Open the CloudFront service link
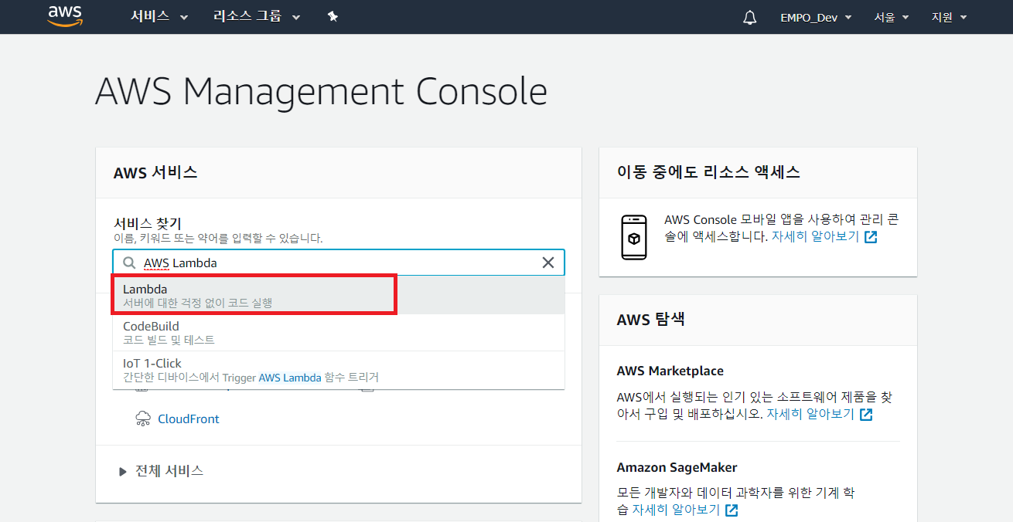The height and width of the screenshot is (522, 1013). (x=189, y=419)
